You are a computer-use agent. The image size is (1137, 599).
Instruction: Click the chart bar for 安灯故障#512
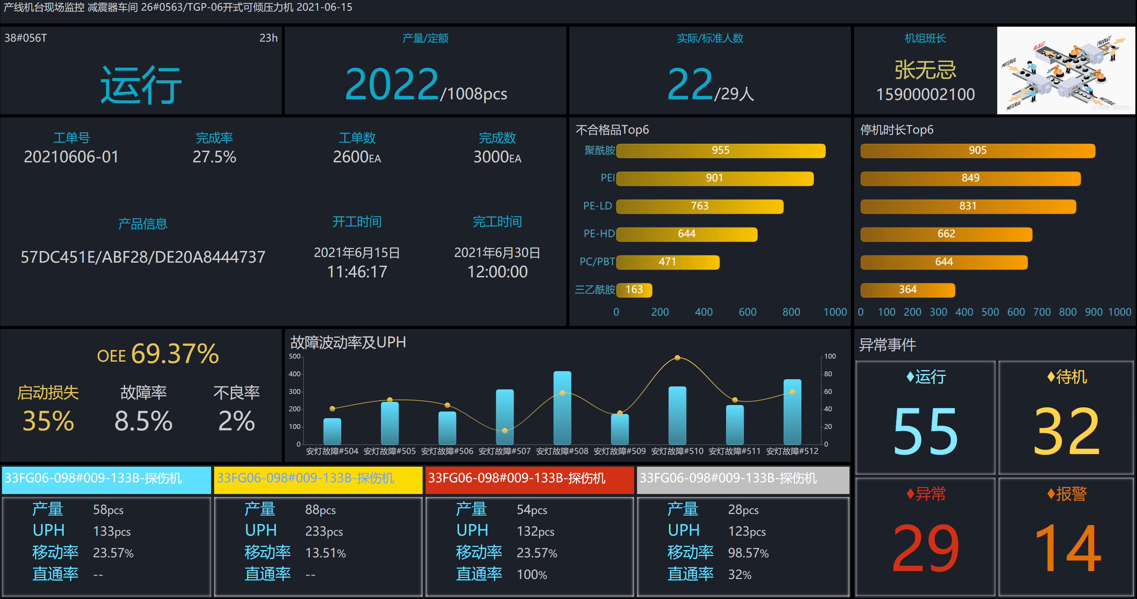[792, 412]
